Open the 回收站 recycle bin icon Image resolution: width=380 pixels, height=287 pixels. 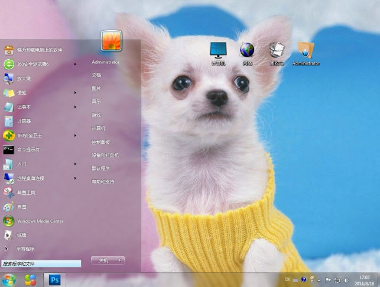tap(277, 53)
